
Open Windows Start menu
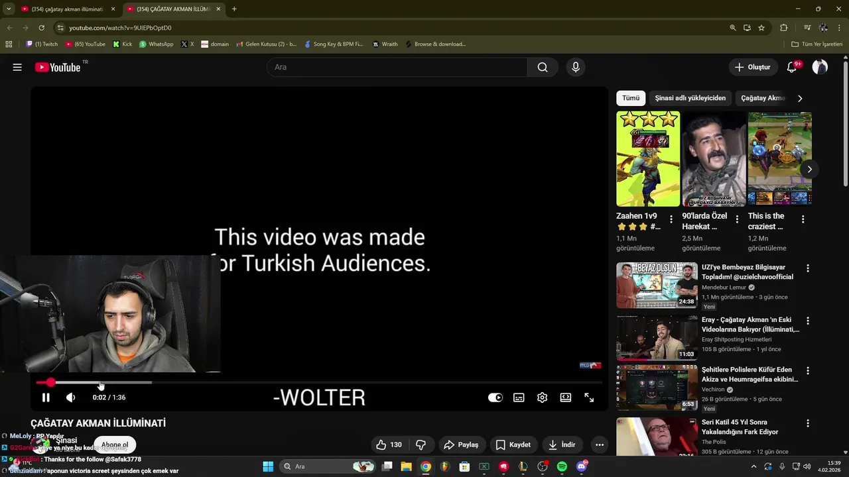tap(268, 466)
